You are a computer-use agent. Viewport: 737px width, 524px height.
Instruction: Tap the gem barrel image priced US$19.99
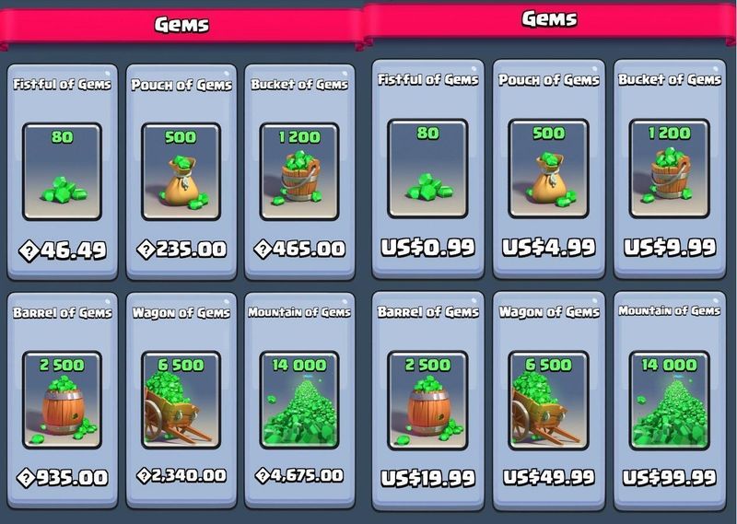[427, 401]
